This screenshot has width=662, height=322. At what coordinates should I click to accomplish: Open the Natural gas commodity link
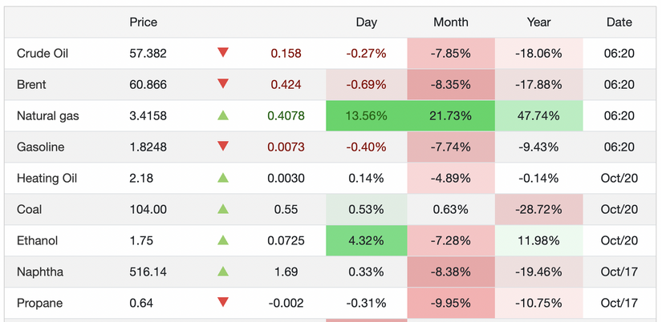47,116
